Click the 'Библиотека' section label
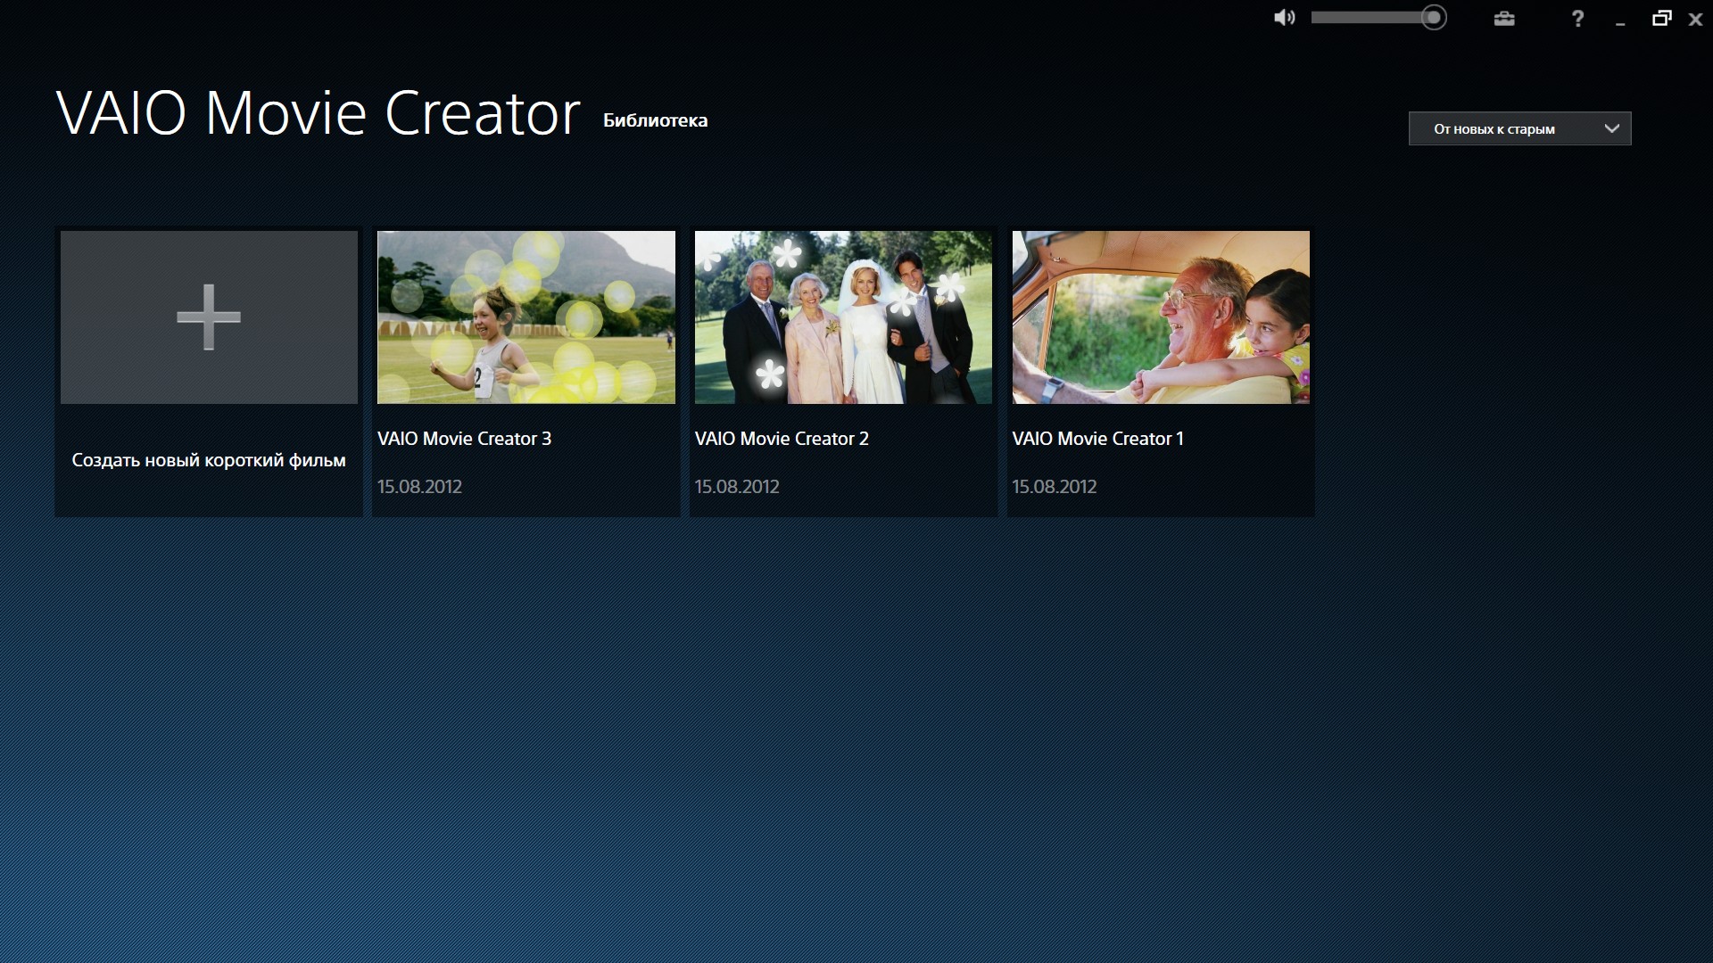 (x=655, y=120)
